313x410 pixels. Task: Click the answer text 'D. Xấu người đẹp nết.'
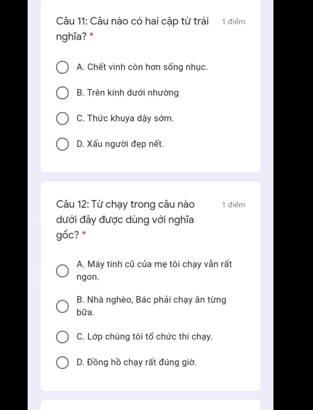point(120,144)
